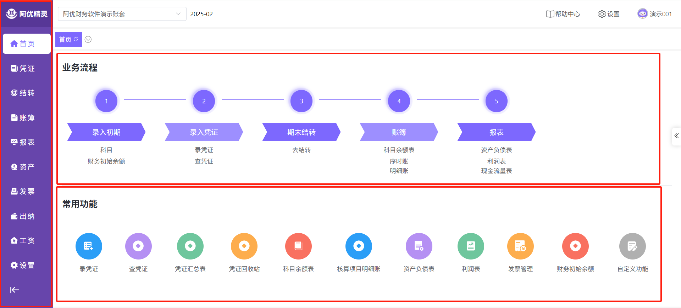This screenshot has width=681, height=308.
Task: Click the 自定义功能 gray edit icon
Action: click(632, 246)
